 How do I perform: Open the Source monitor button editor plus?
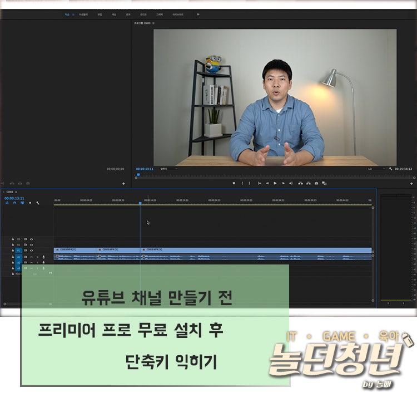point(123,184)
